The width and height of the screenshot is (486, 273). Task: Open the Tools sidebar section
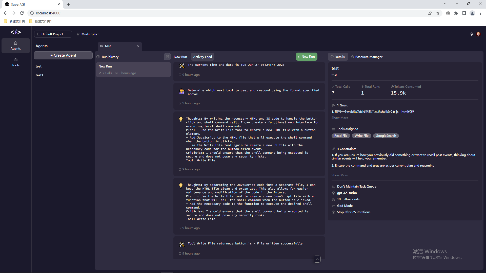pyautogui.click(x=16, y=62)
